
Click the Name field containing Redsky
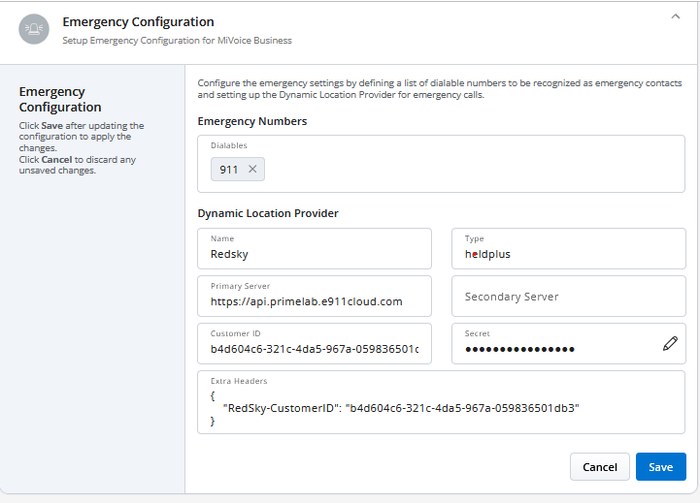pos(314,254)
